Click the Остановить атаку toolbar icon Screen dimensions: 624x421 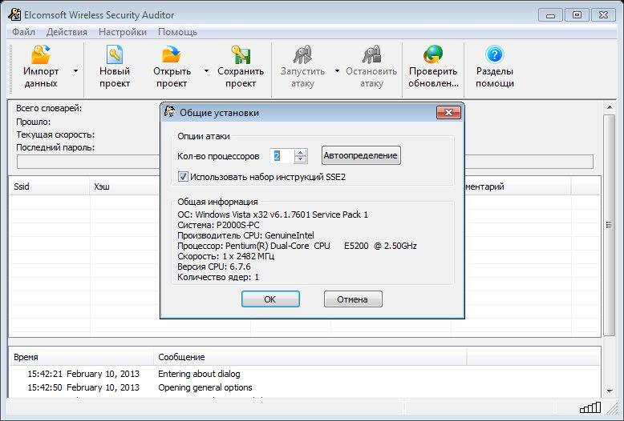[x=371, y=54]
